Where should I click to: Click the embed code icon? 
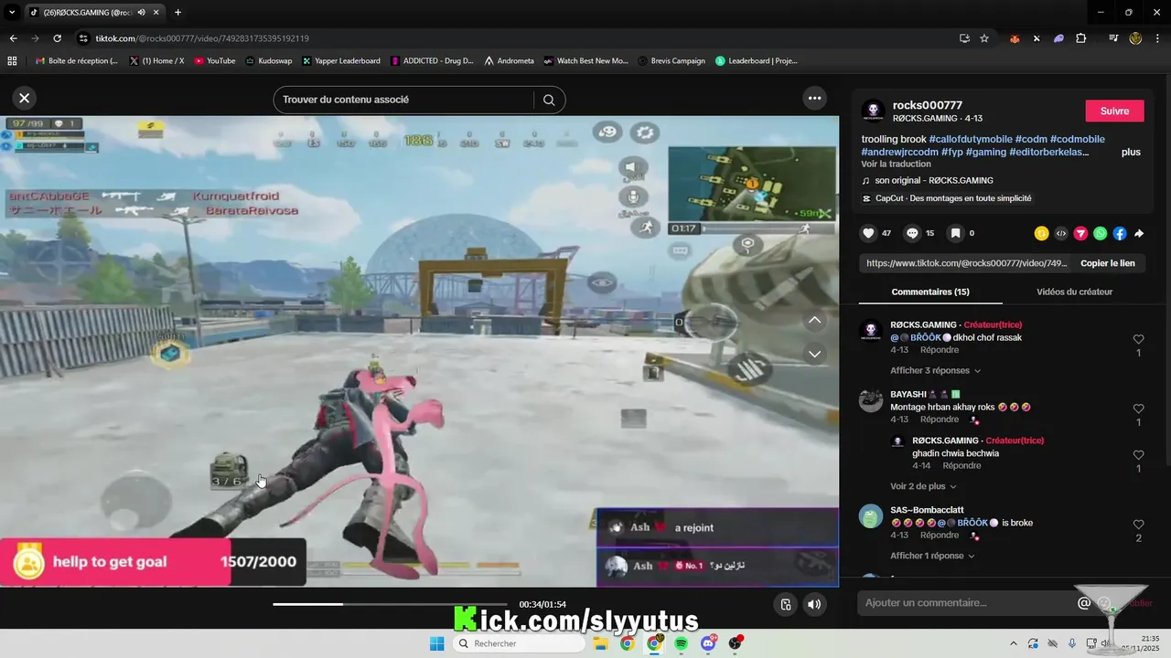[1061, 233]
